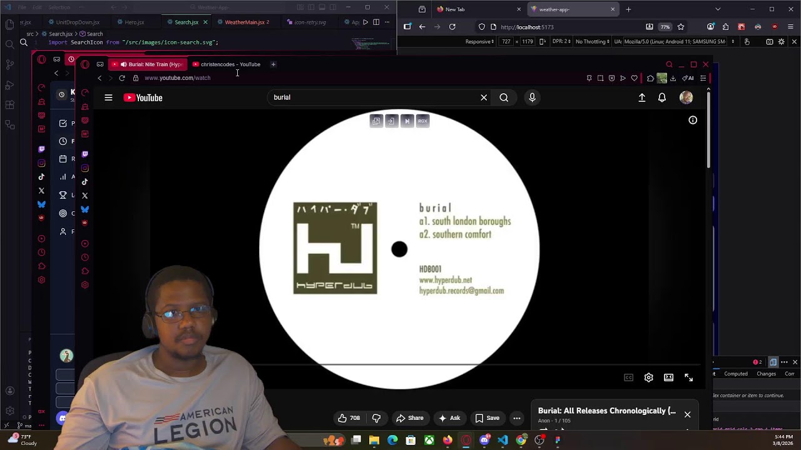
Task: Select the weather-app tab in Firefox
Action: point(573,9)
